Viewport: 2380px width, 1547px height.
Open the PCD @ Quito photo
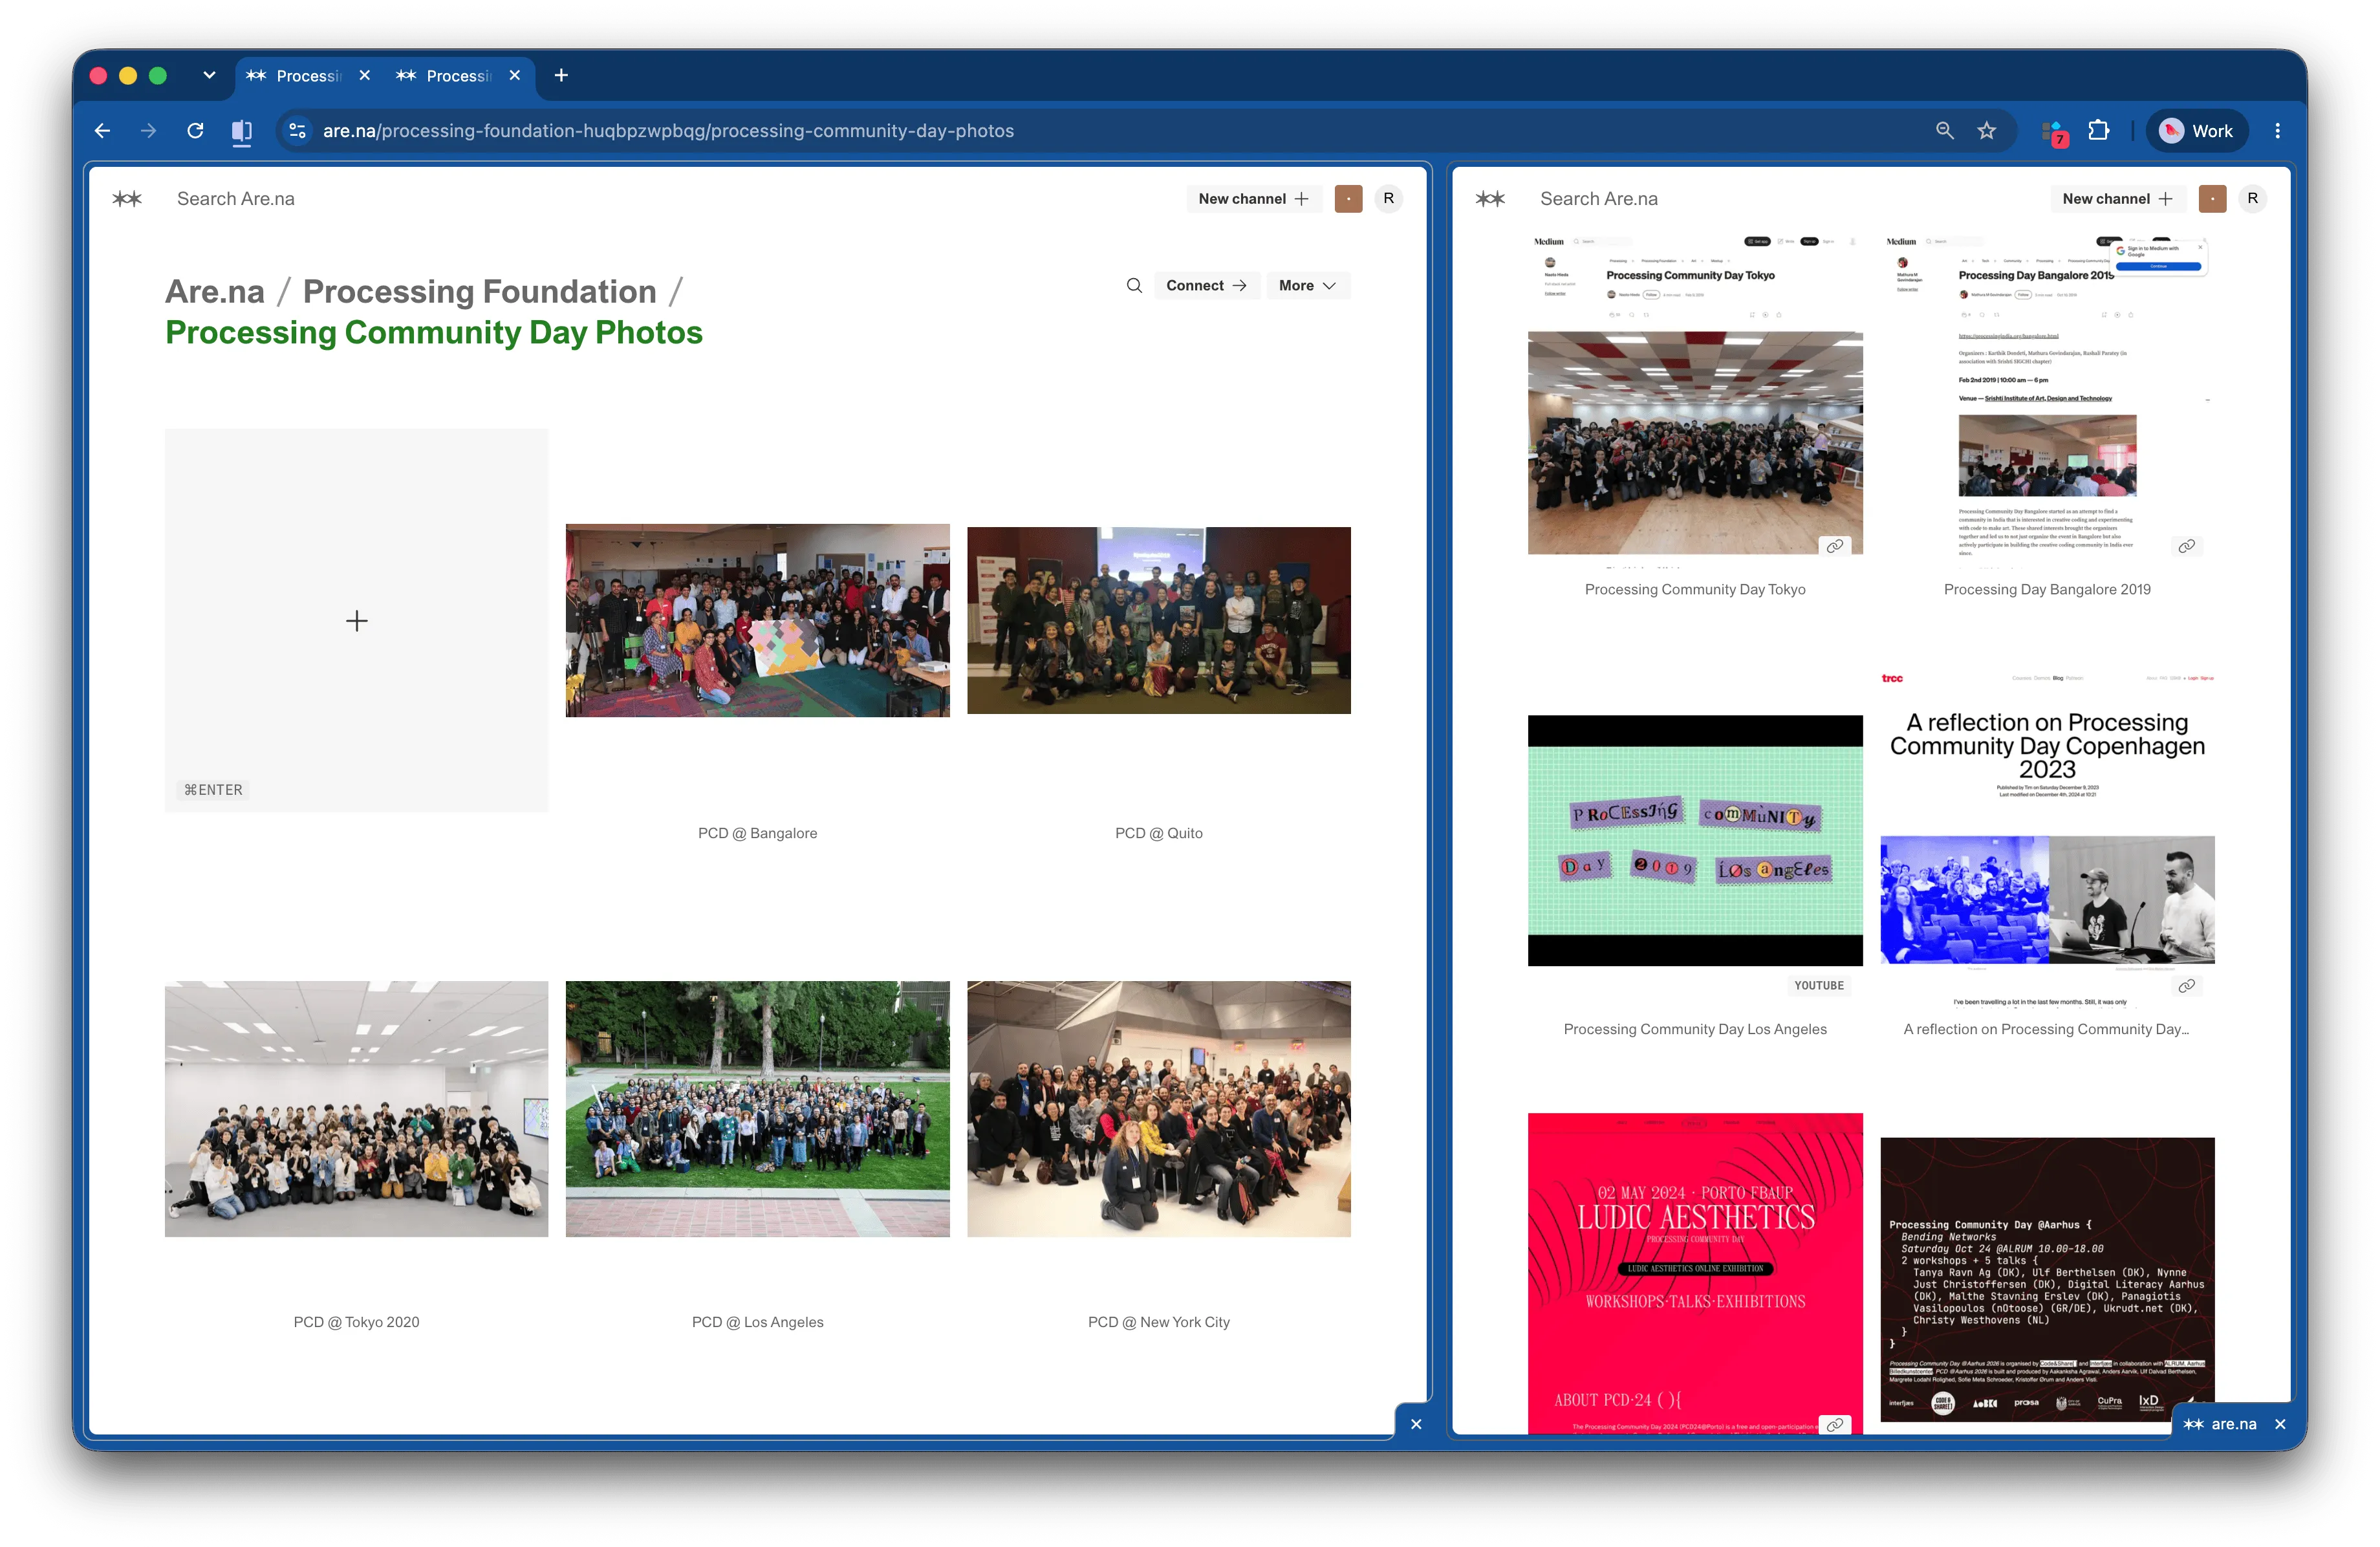click(1159, 620)
